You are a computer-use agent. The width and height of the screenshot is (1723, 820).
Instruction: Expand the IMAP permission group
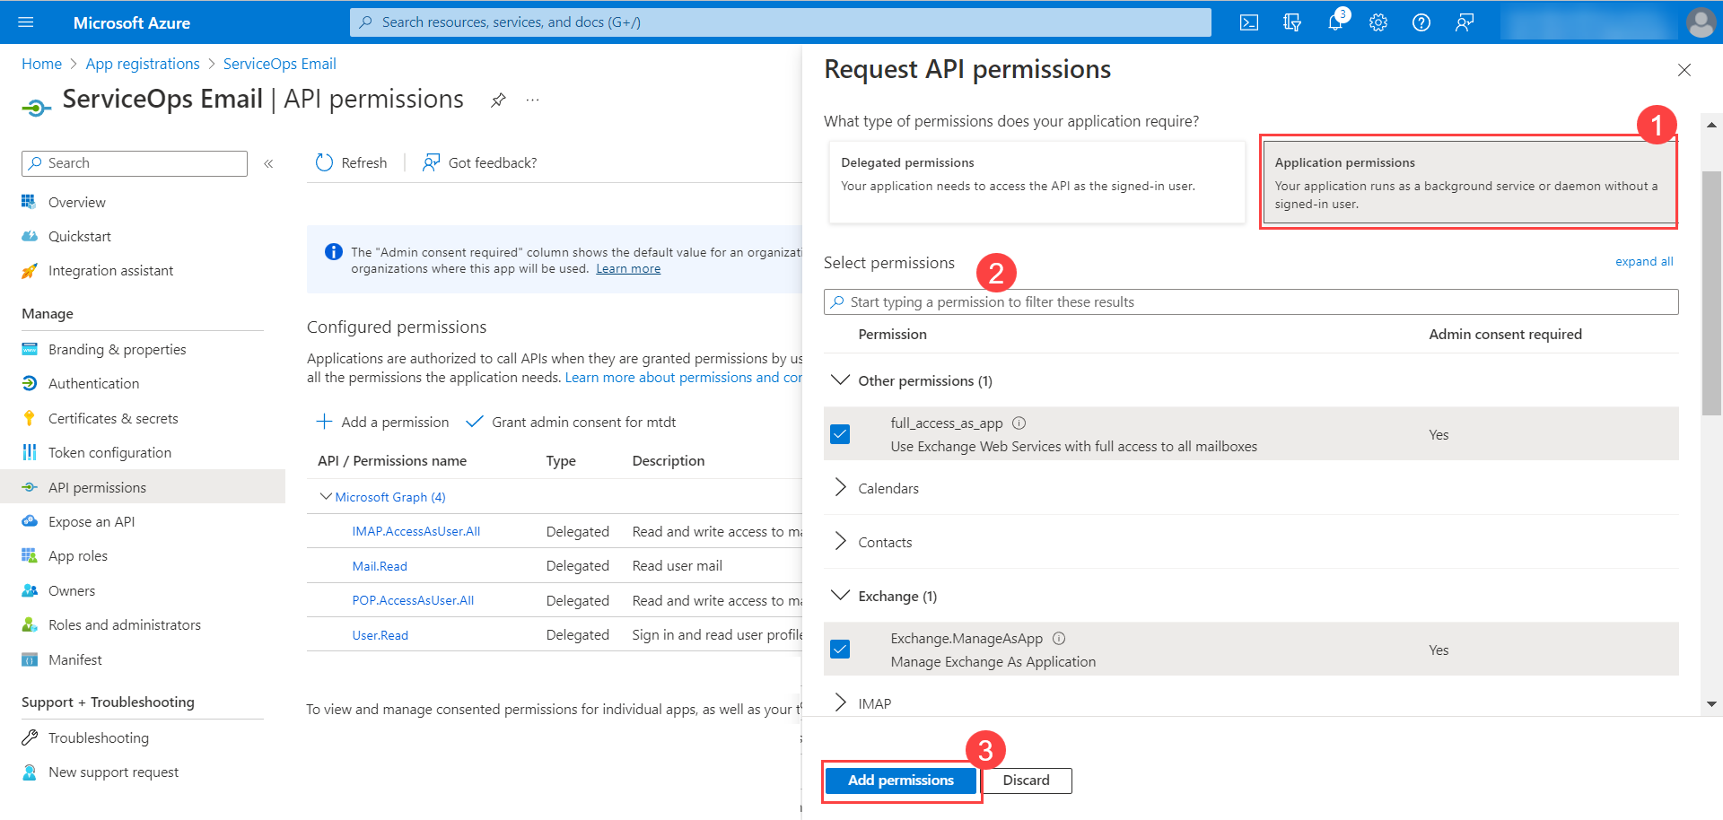[x=840, y=702]
